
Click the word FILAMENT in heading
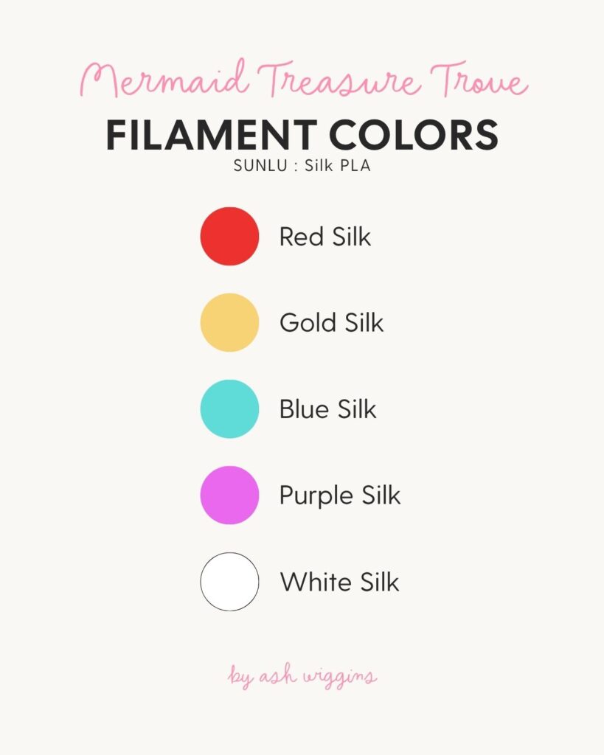(x=212, y=135)
